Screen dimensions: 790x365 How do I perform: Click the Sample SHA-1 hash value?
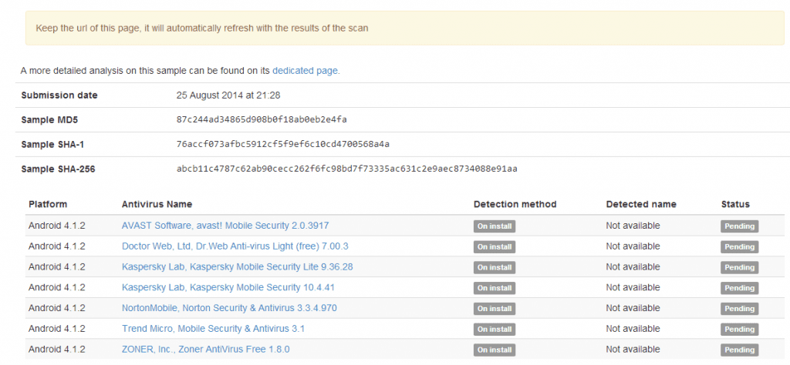(x=282, y=144)
